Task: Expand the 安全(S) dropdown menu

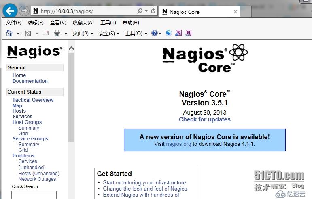Action: (x=109, y=34)
